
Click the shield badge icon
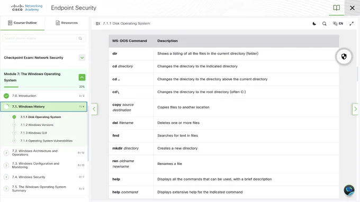click(344, 57)
